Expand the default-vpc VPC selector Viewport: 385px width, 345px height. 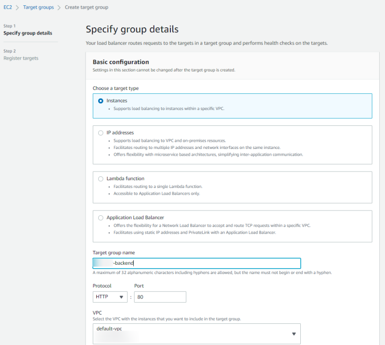tap(196, 333)
